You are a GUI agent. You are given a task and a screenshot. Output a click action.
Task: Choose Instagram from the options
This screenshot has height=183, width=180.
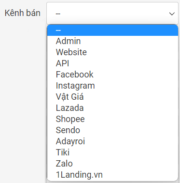pos(112,86)
